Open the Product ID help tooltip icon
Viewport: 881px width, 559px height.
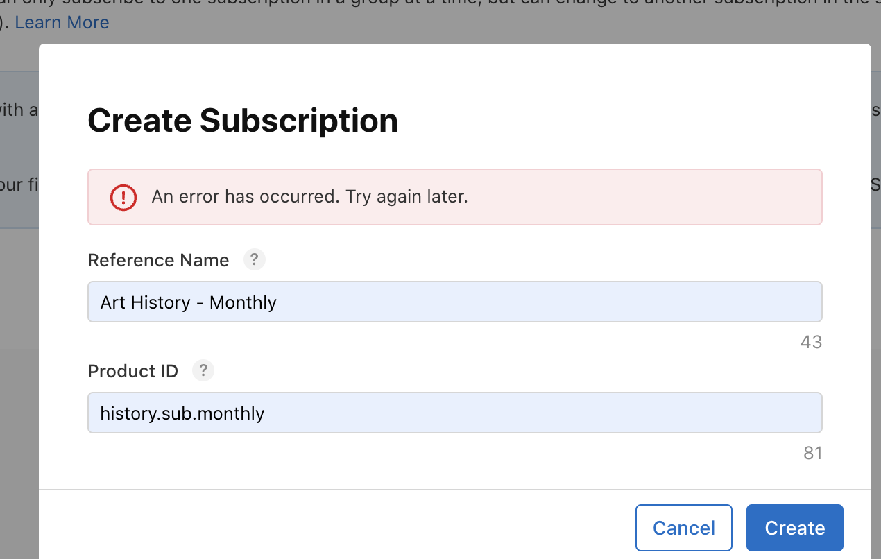click(x=203, y=371)
